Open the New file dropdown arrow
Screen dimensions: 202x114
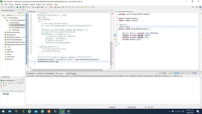[4, 7]
